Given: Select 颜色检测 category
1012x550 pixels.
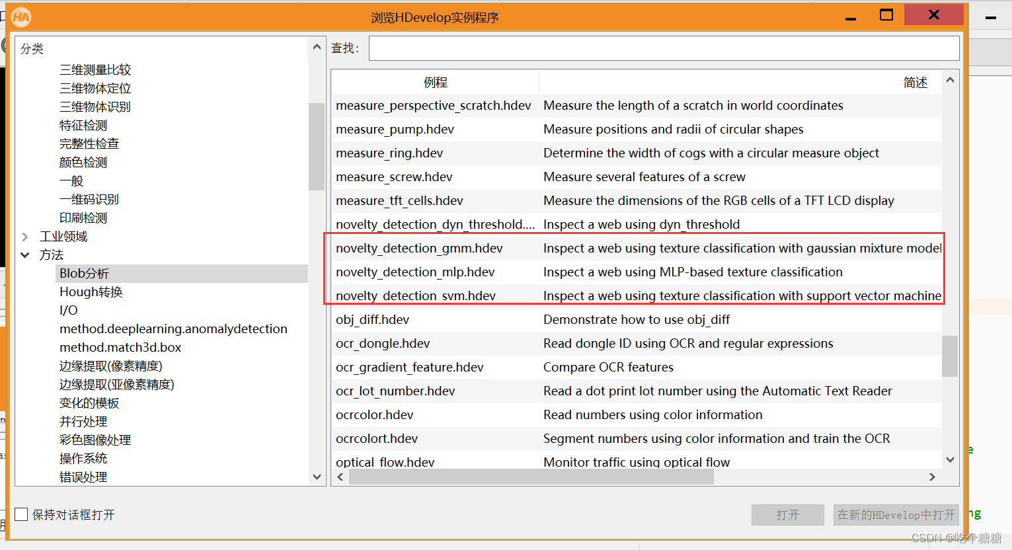Looking at the screenshot, I should [x=83, y=163].
